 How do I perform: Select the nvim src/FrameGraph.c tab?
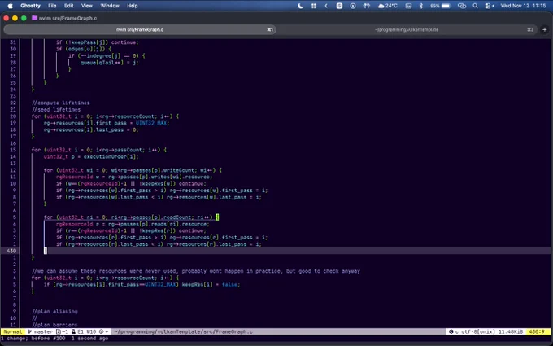[140, 29]
